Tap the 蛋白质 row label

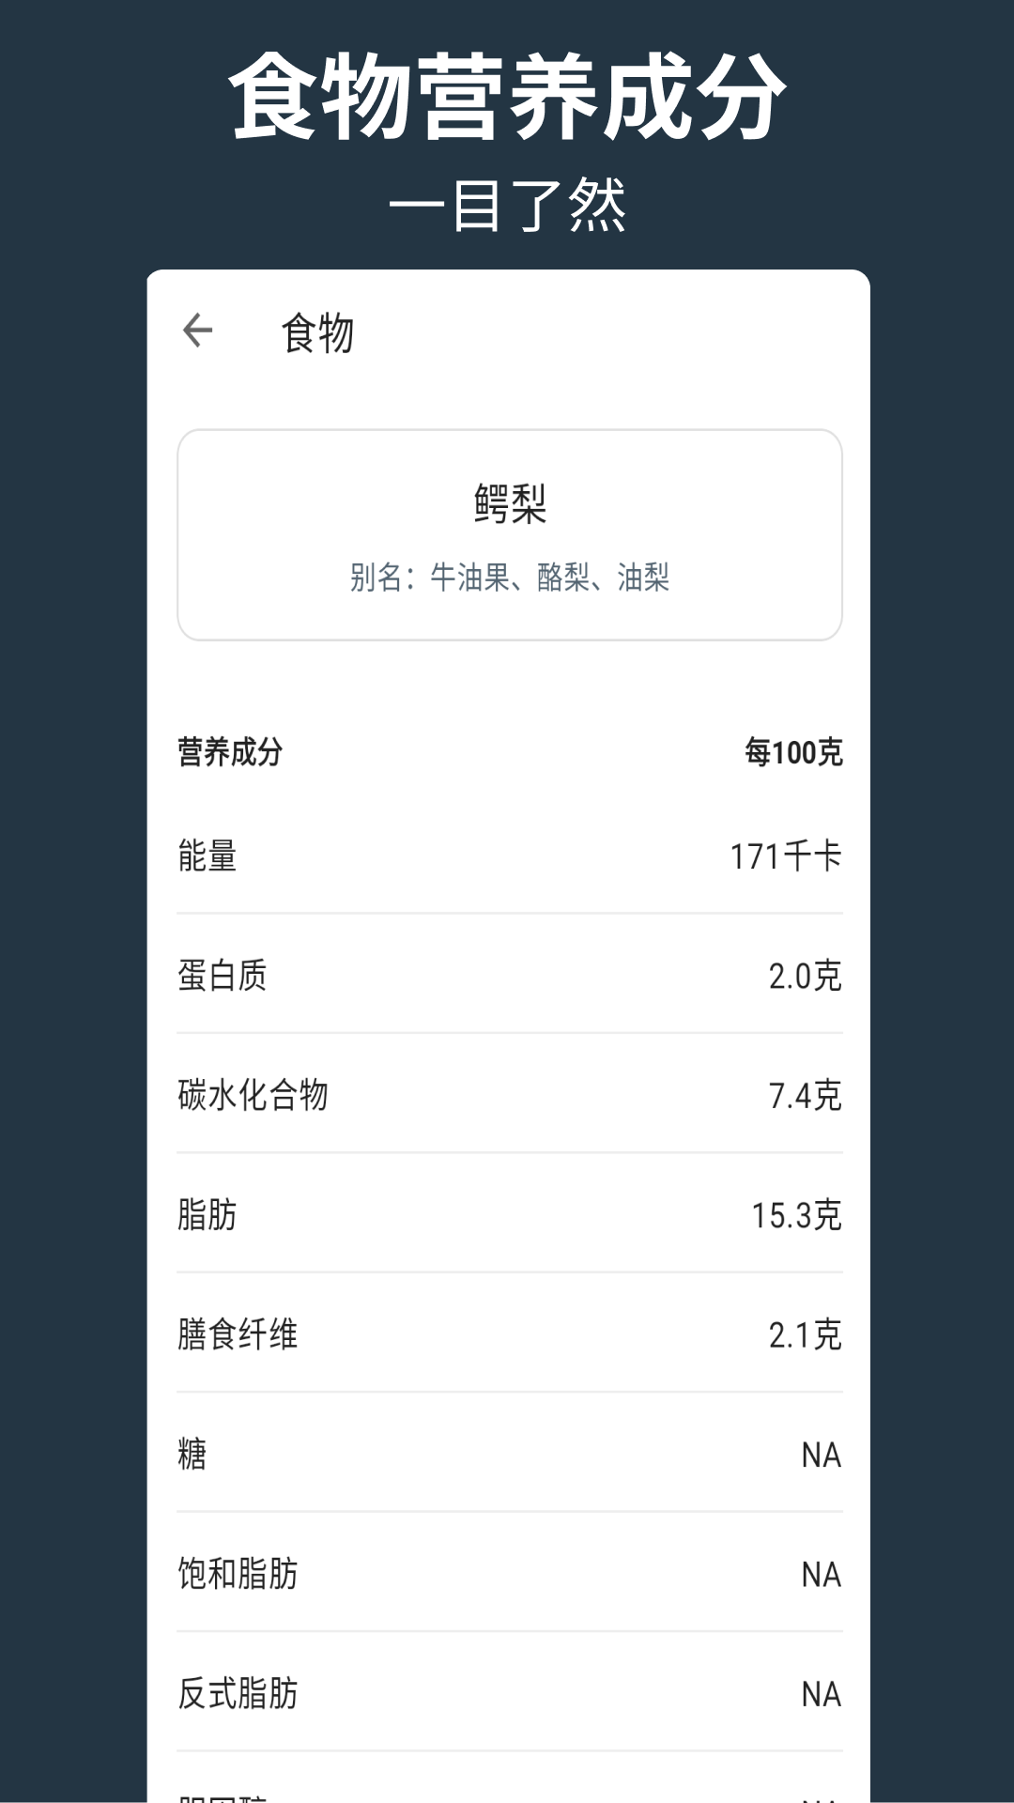point(223,976)
